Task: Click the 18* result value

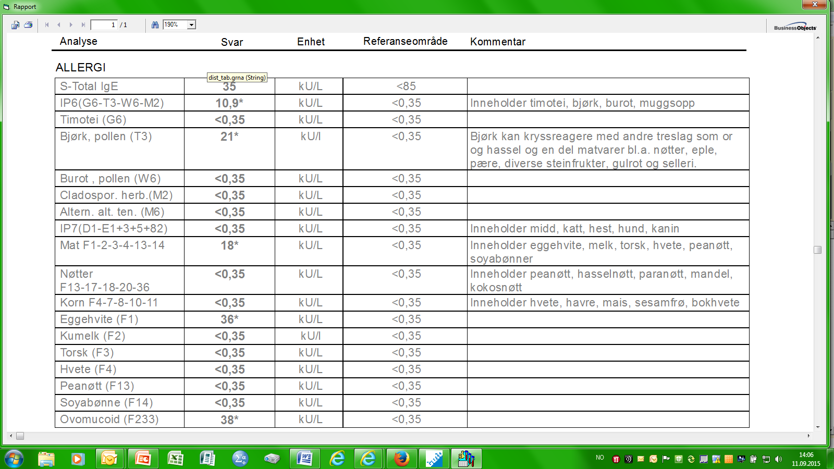Action: point(229,245)
